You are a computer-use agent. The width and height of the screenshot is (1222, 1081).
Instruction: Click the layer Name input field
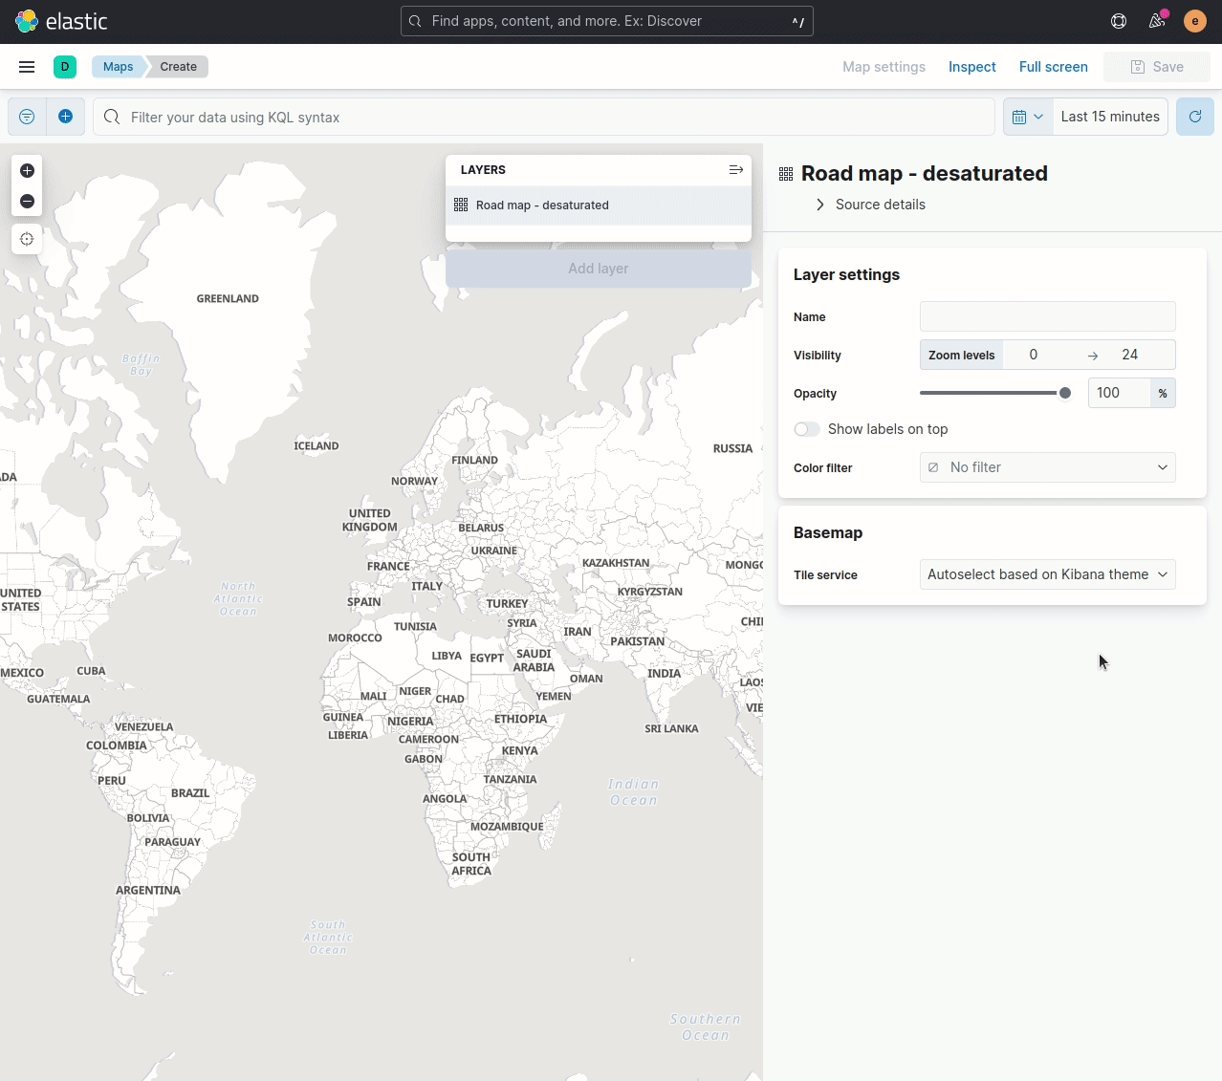pyautogui.click(x=1047, y=316)
